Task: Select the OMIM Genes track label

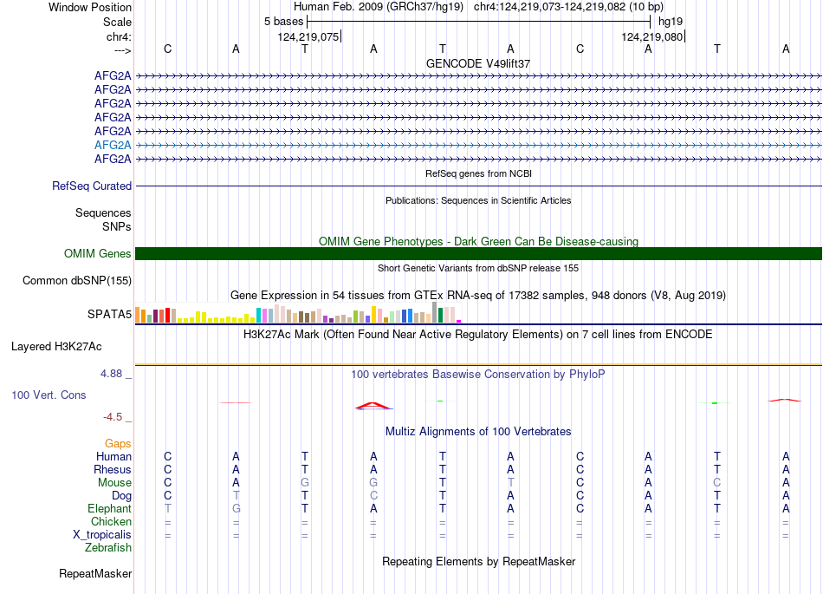Action: point(97,254)
